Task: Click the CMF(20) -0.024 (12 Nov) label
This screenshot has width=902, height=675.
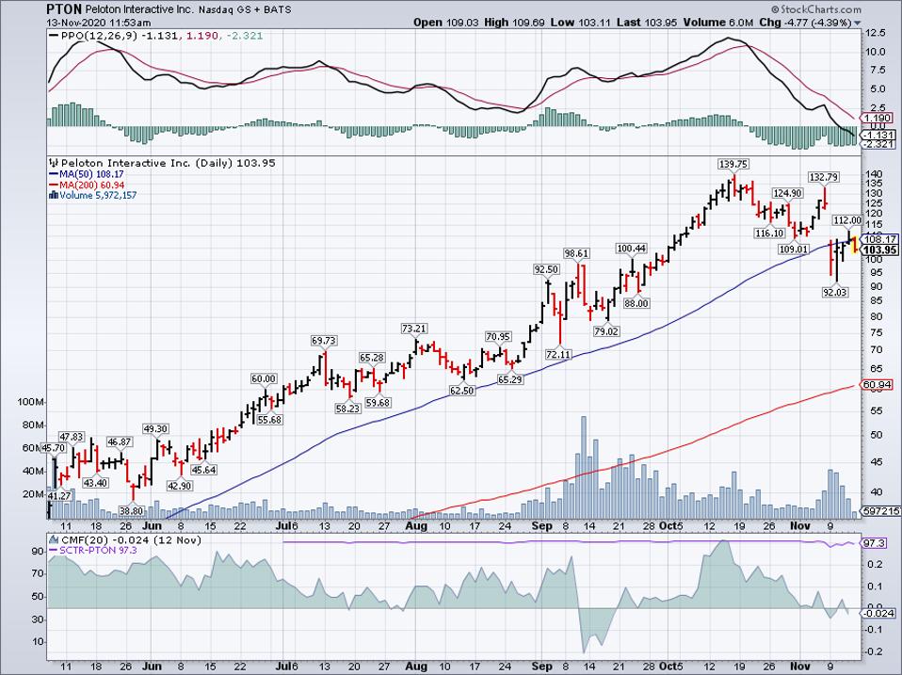Action: click(x=131, y=540)
